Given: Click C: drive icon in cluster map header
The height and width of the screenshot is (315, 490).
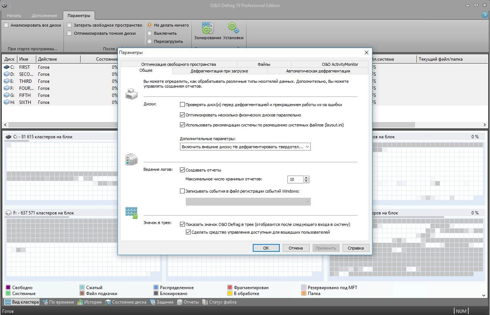Looking at the screenshot, I should (x=8, y=137).
